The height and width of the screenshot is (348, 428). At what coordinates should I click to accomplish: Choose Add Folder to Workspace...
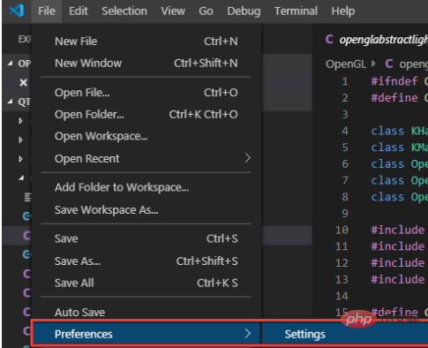(146, 187)
